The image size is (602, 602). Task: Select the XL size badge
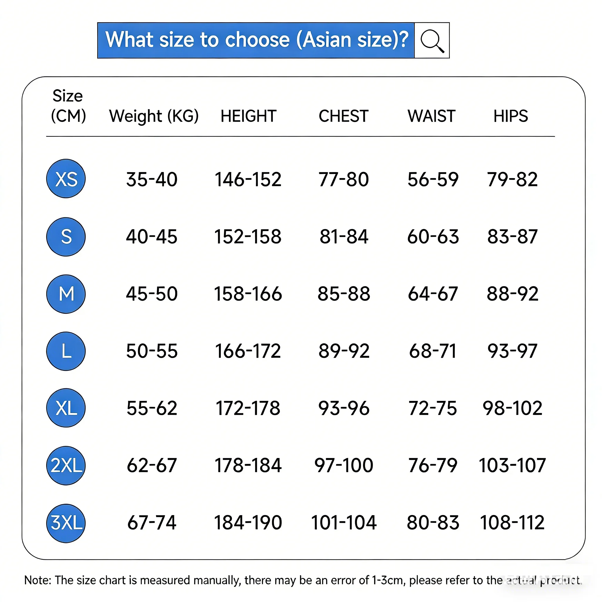tap(66, 408)
